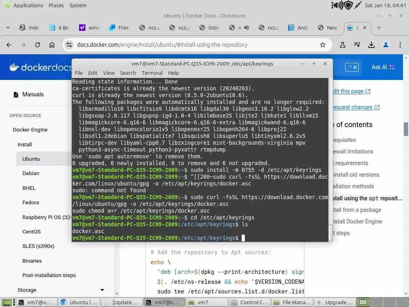Switch to the 'New' browser tab
The image size is (409, 307).
pos(328,28)
